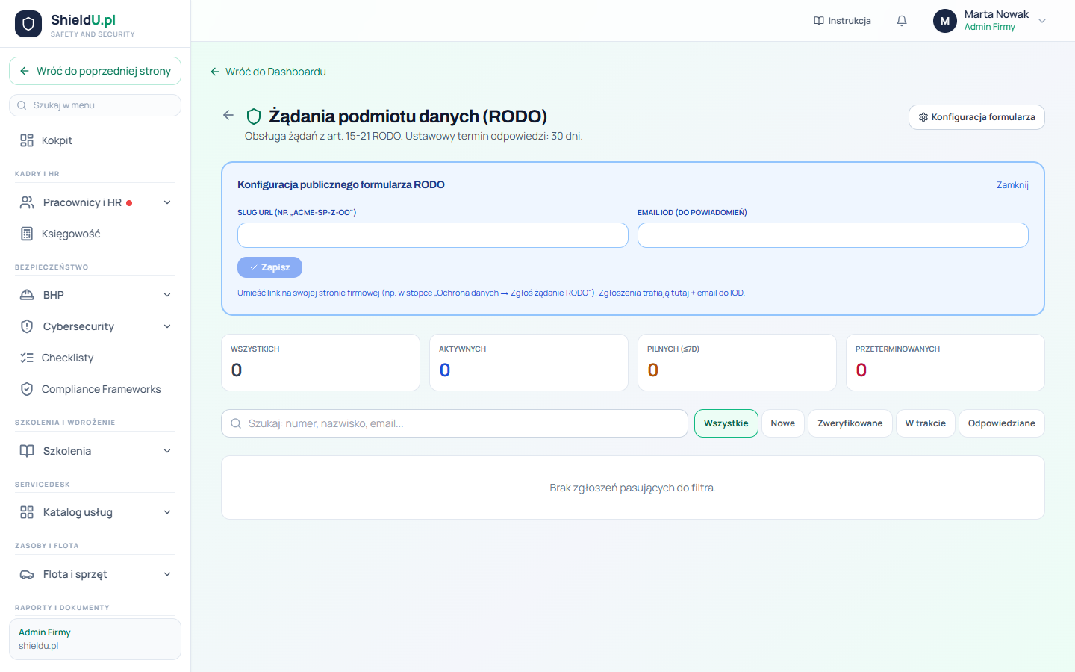Save form config with Zapisz
Screen dimensions: 1075x672
(x=269, y=267)
